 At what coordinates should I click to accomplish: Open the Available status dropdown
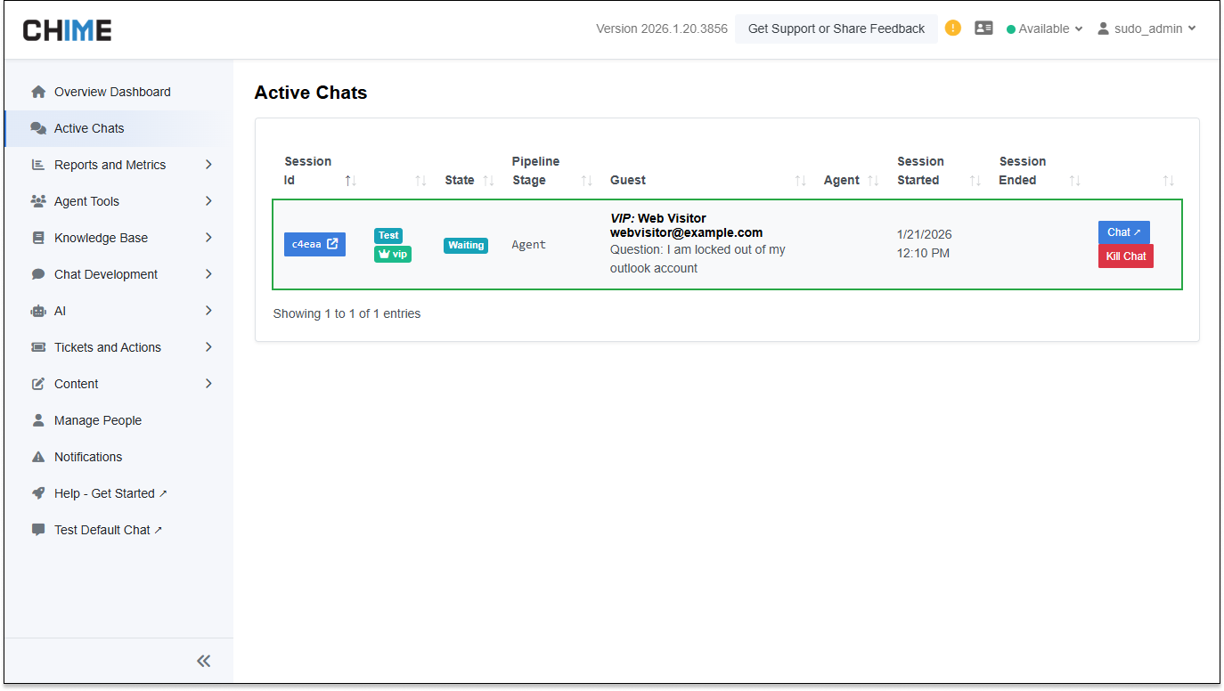pyautogui.click(x=1044, y=28)
